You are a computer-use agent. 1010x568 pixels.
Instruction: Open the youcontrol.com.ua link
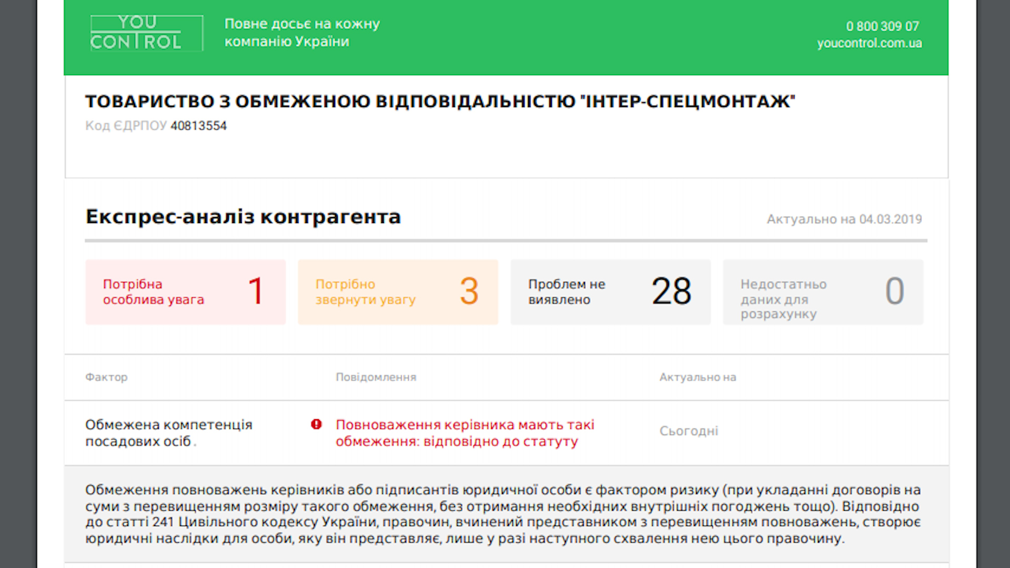pyautogui.click(x=869, y=43)
